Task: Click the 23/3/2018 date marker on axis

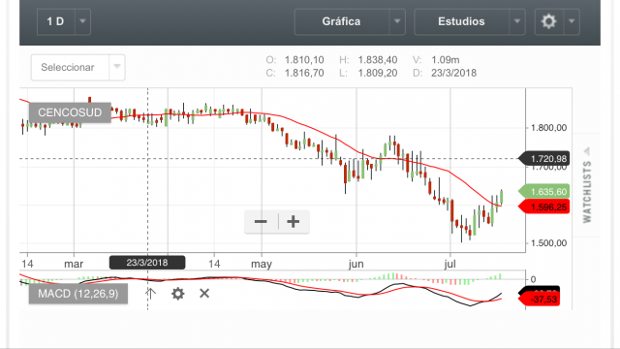Action: pyautogui.click(x=147, y=263)
